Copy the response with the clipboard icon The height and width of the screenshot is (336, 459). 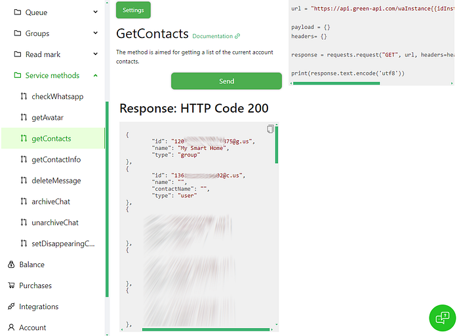coord(270,129)
